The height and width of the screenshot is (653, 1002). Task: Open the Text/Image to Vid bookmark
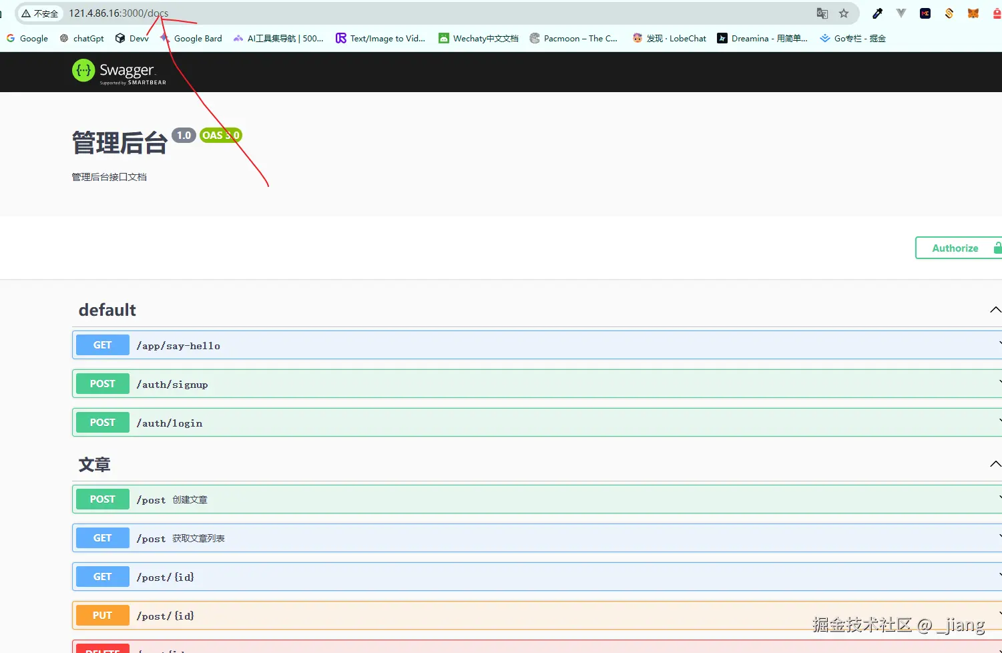point(381,39)
